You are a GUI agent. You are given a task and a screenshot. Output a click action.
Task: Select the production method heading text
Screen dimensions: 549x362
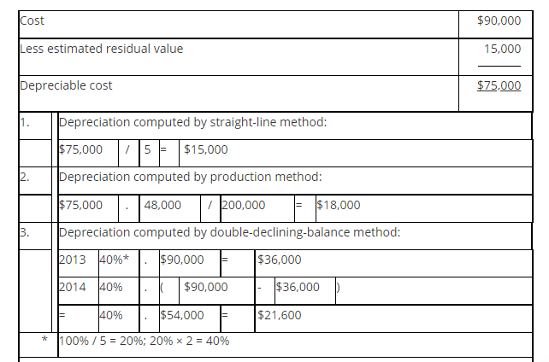(x=190, y=177)
